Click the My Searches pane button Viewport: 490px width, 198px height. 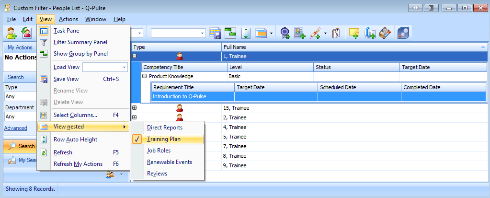coord(20,160)
